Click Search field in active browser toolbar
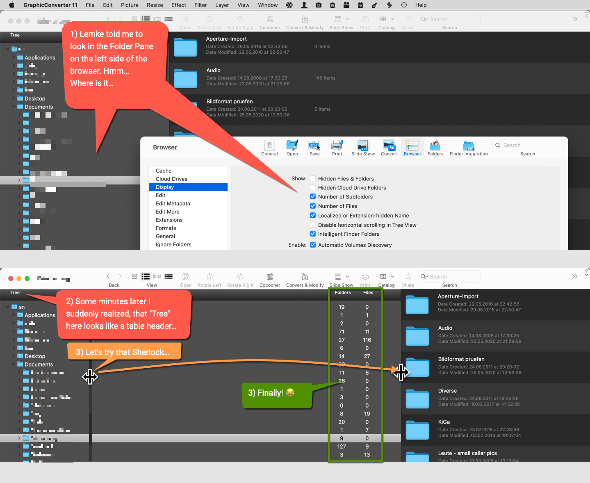This screenshot has width=590, height=483. (449, 277)
